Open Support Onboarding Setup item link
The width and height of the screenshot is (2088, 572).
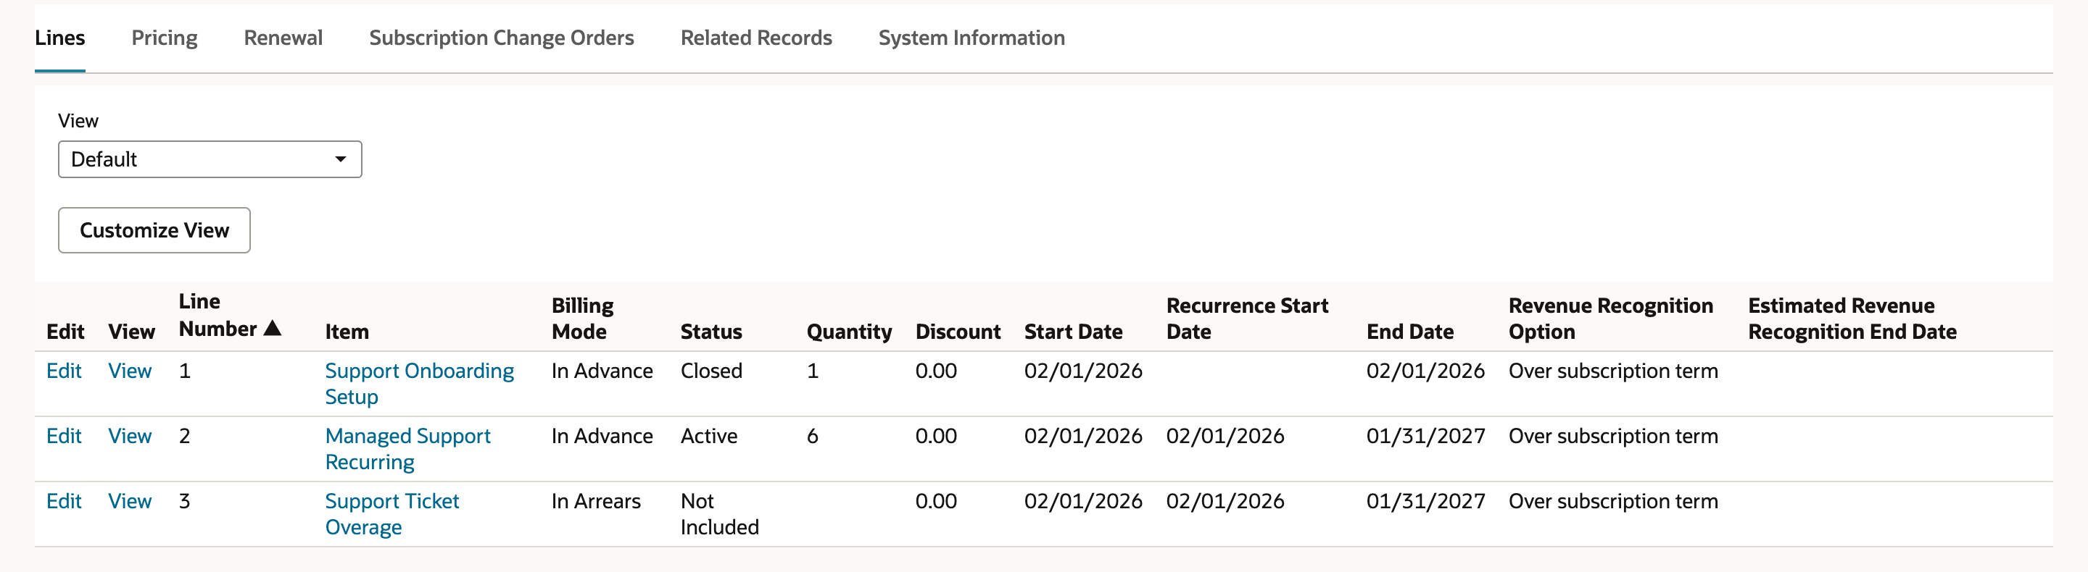coord(419,384)
